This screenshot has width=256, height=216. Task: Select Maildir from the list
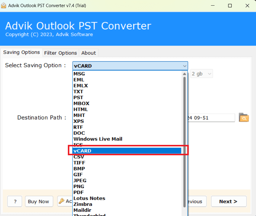click(x=127, y=210)
